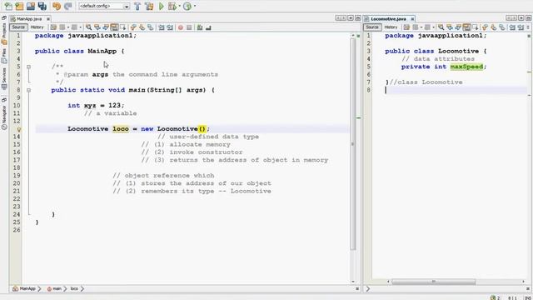Click the Debug Project icon
This screenshot has height=300, width=533.
(x=172, y=6)
